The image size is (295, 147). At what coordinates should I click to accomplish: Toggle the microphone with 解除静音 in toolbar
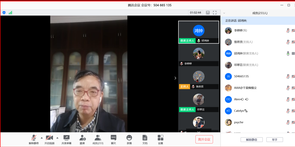(34, 139)
